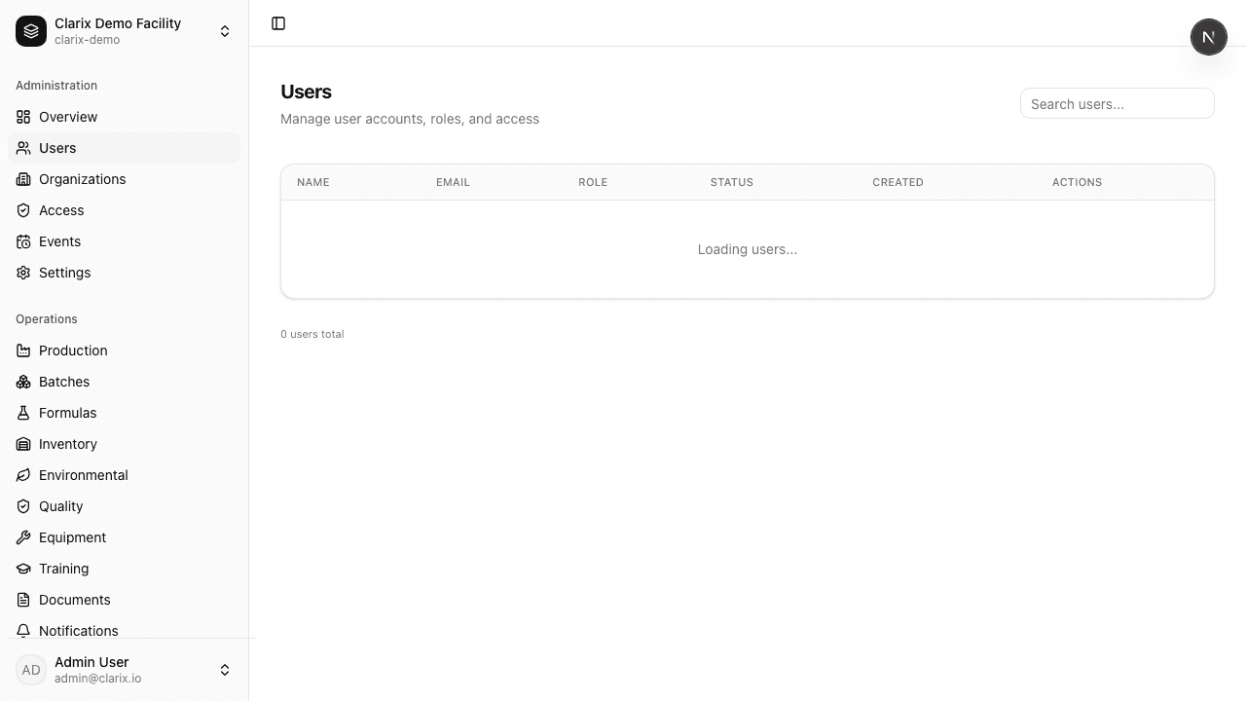Toggle the sidebar panel icon
Viewport: 1246px width, 701px height.
278,23
